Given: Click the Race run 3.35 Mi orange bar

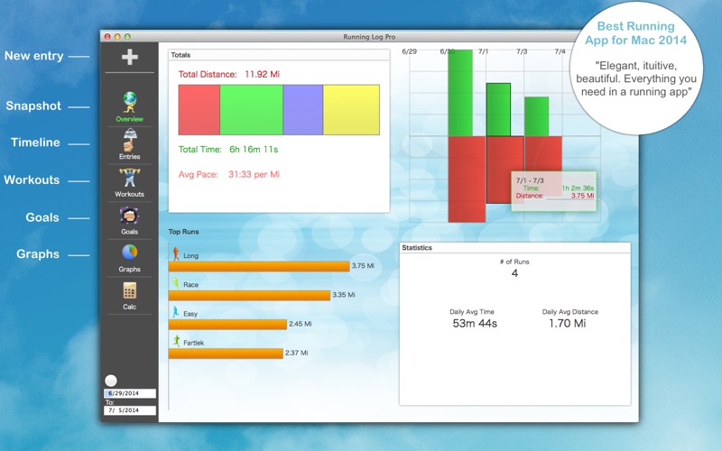Looking at the screenshot, I should (249, 296).
